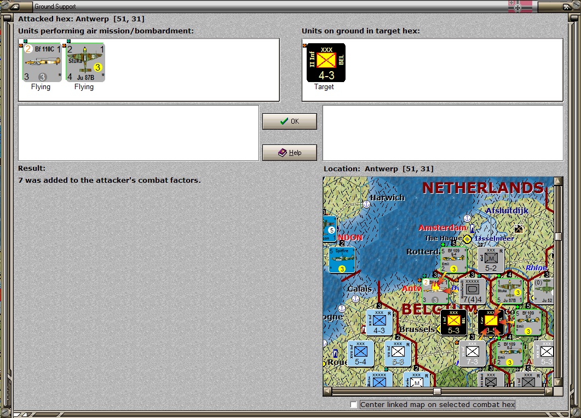
Task: Click the Amsterdam port anchor icon
Action: [467, 218]
